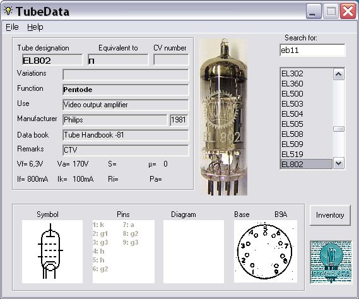359x299 pixels.
Task: Click the scroll up arrow of the tube list
Action: coord(339,74)
